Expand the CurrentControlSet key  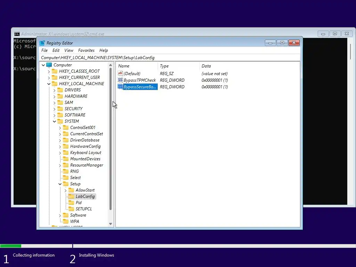[60, 134]
